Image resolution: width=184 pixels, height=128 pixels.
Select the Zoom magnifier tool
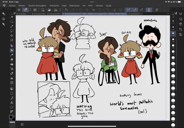(12, 22)
